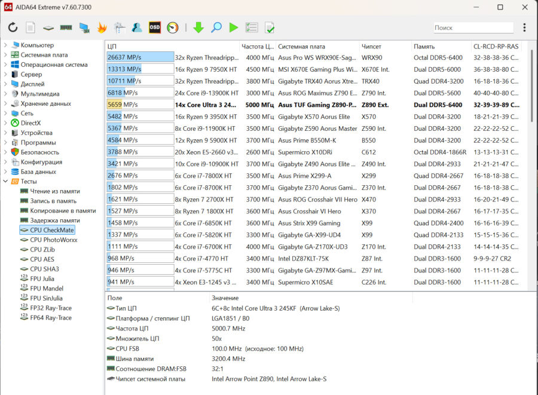Select the CPU ZLib test

42,249
